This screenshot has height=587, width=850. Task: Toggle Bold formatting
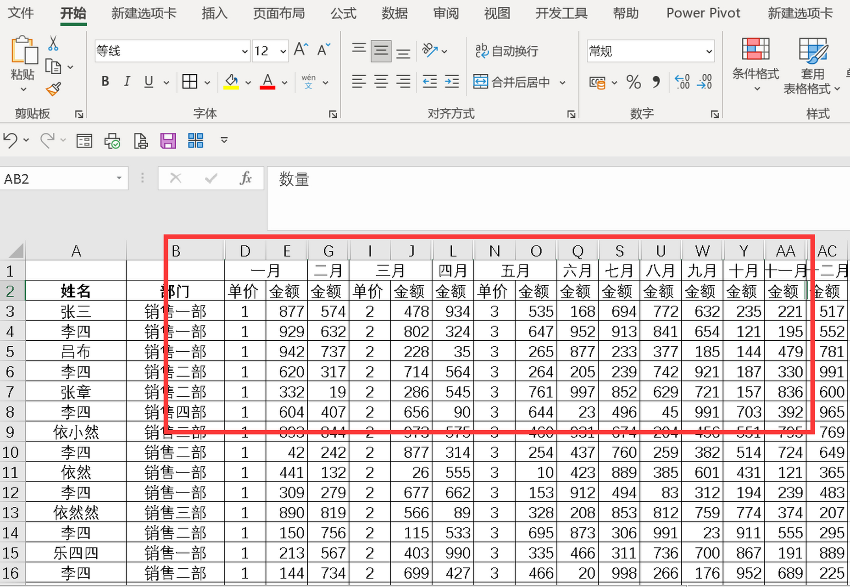105,82
